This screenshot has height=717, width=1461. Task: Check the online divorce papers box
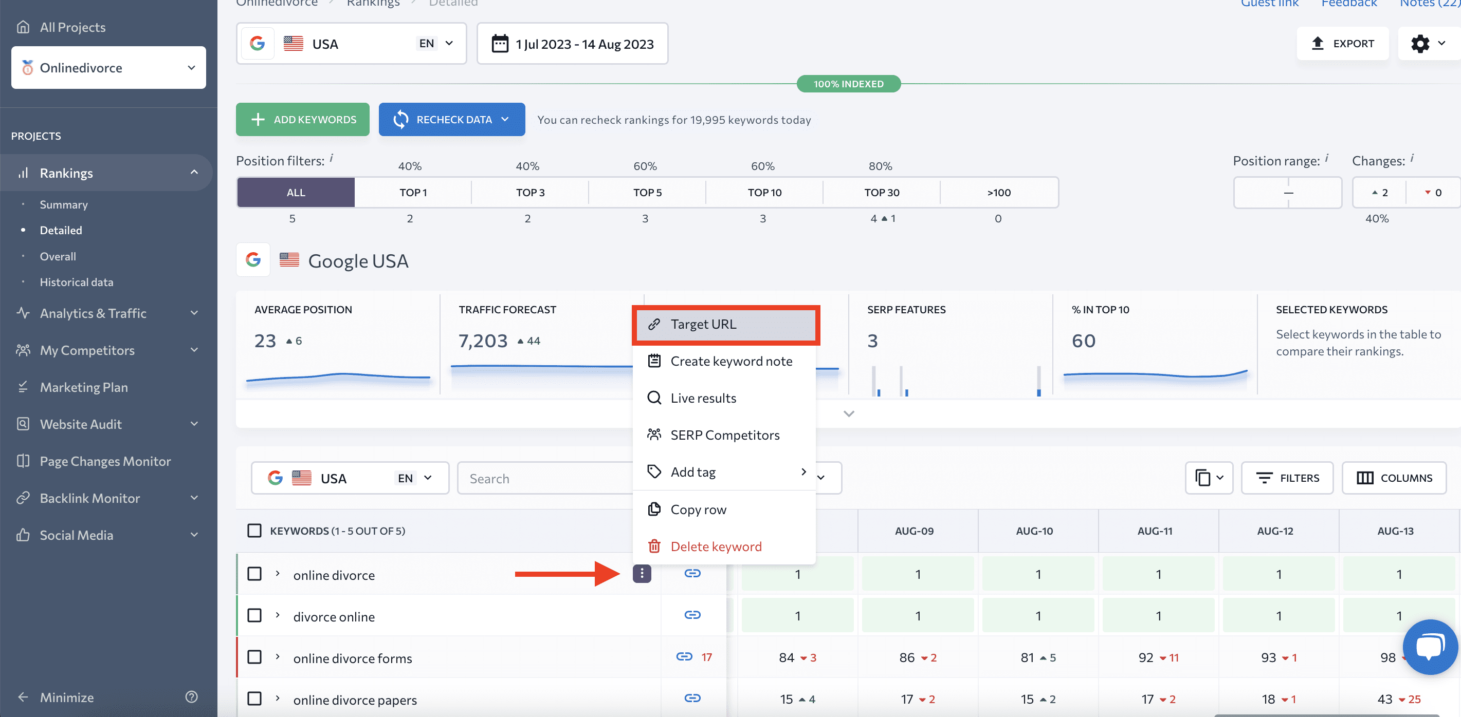pyautogui.click(x=254, y=697)
